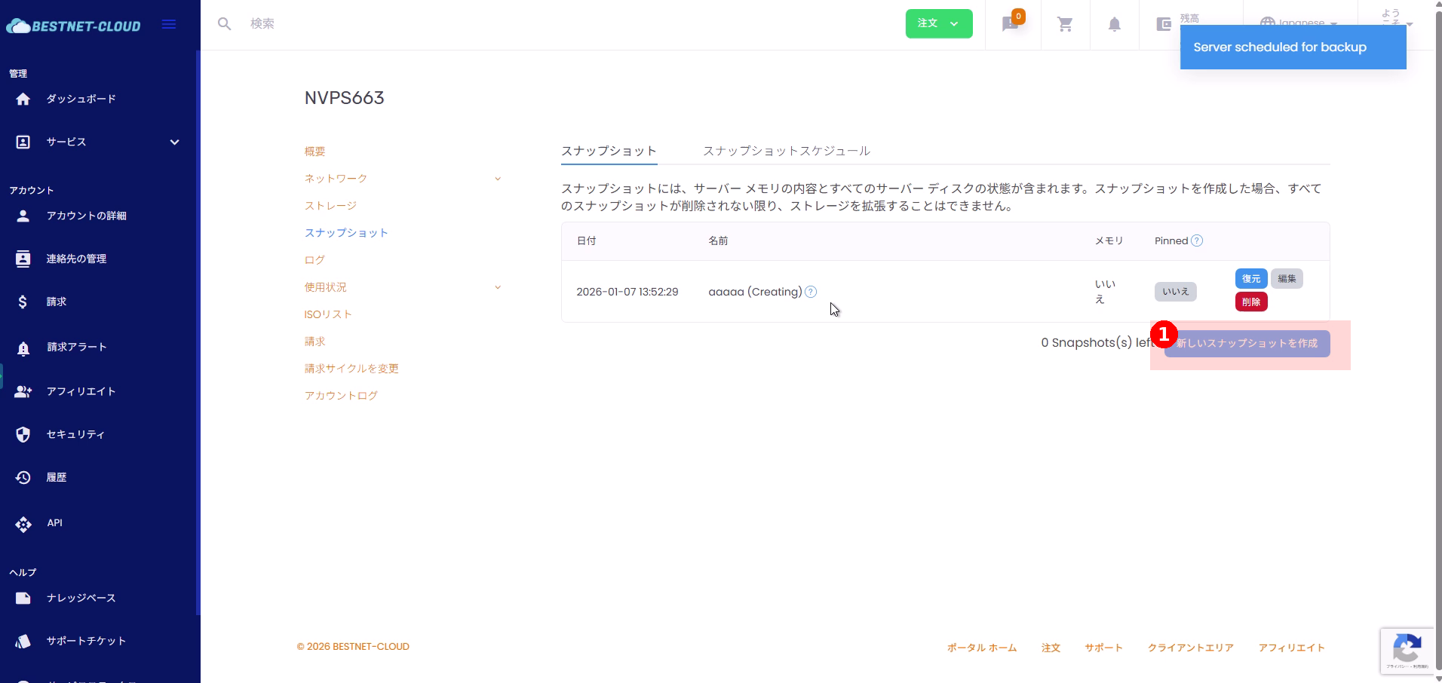Click the blue 復元 button

coord(1250,279)
